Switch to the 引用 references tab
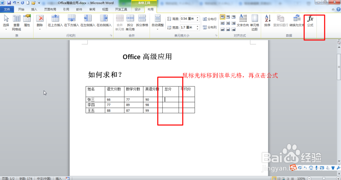The width and height of the screenshot is (341, 180). pyautogui.click(x=66, y=9)
